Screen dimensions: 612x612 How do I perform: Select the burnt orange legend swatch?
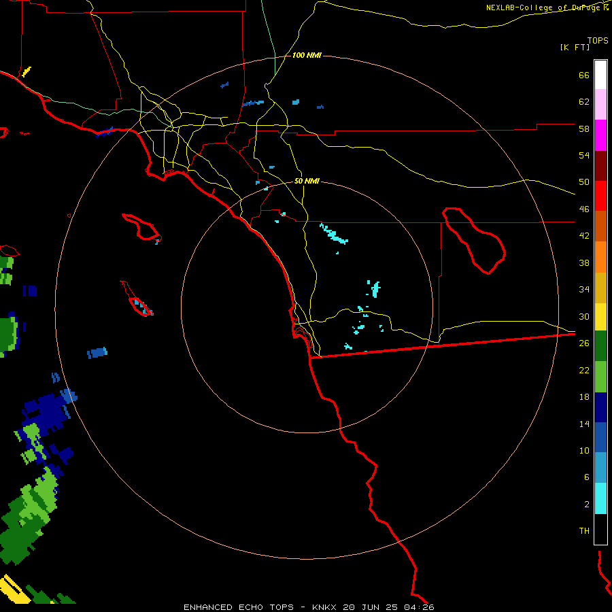(600, 226)
